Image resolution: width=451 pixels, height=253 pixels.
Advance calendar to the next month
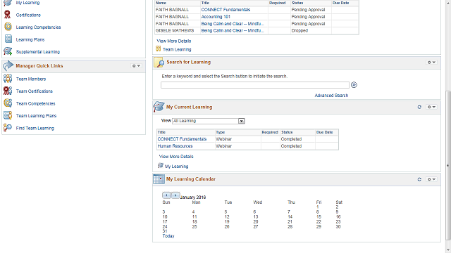(175, 195)
